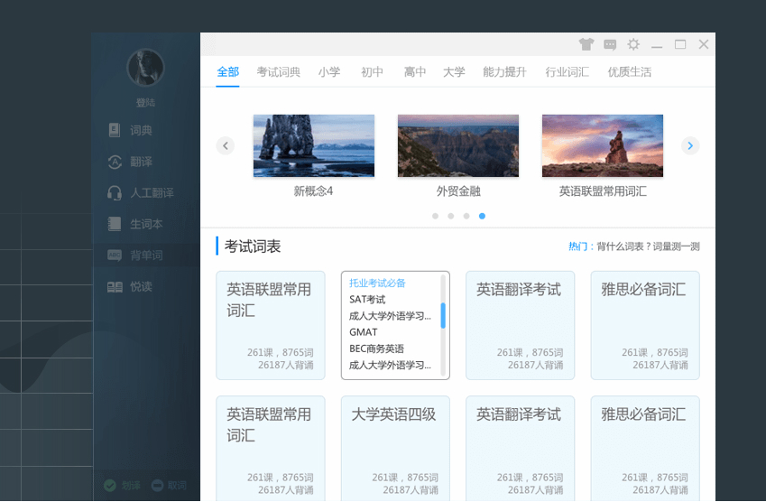Viewport: 766px width, 502px height.
Task: Choose GMAT in the dropdown list
Action: click(364, 332)
